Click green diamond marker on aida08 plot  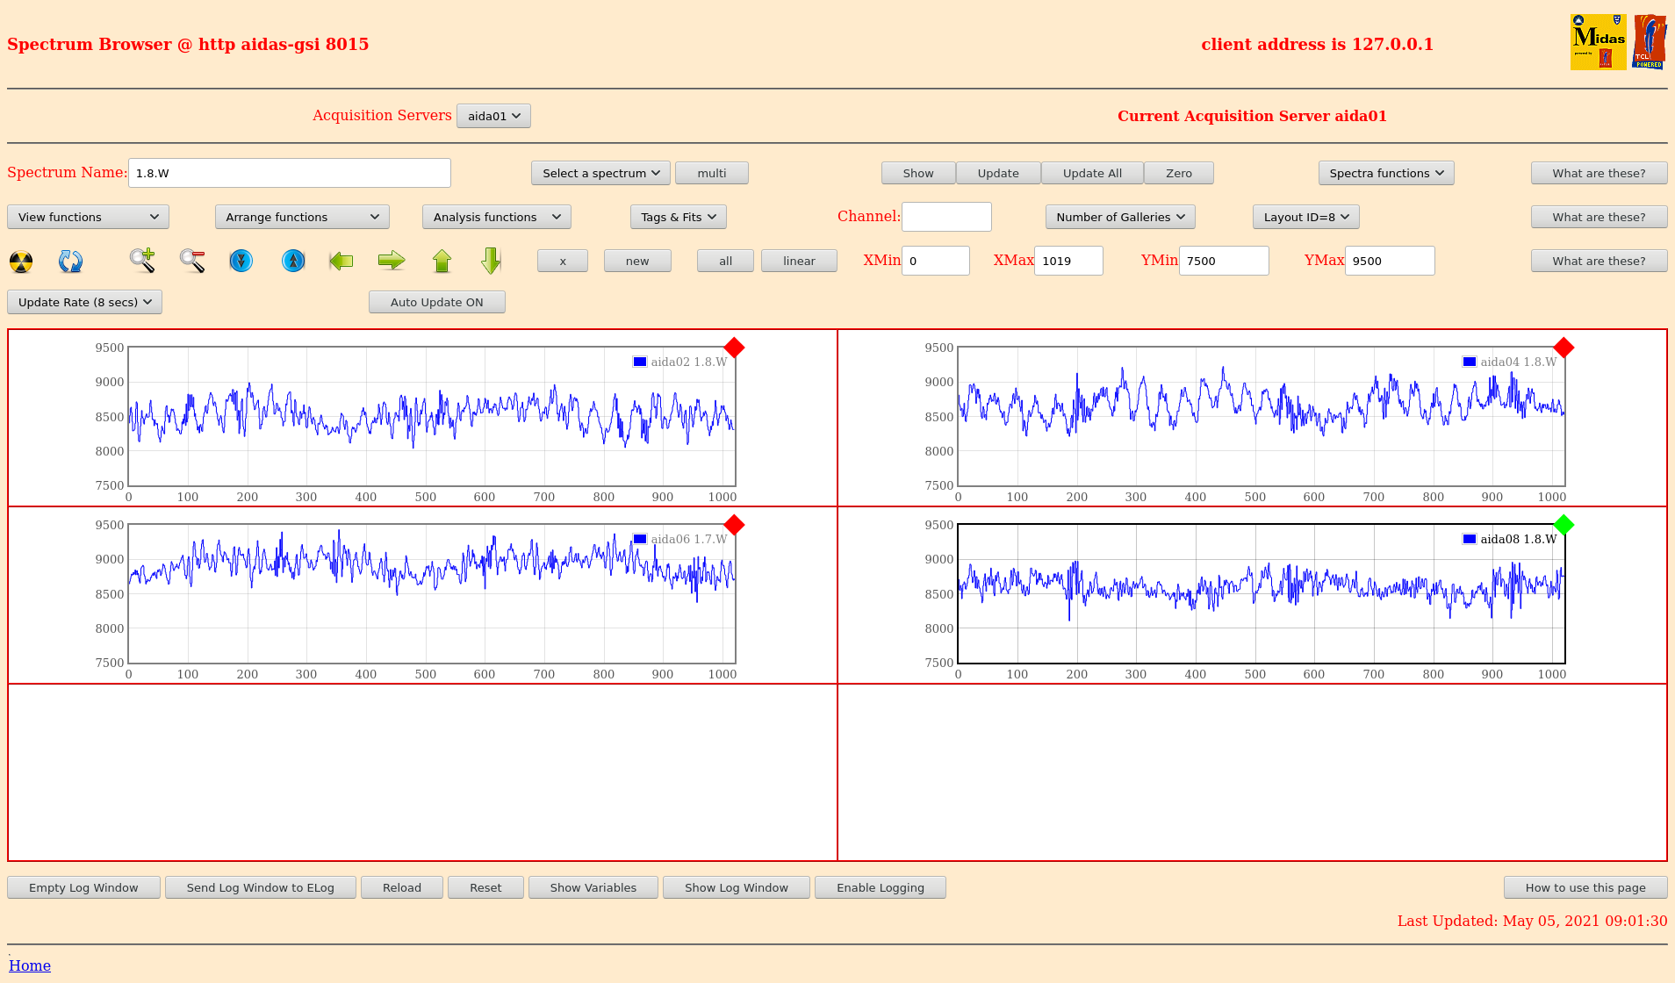coord(1564,525)
